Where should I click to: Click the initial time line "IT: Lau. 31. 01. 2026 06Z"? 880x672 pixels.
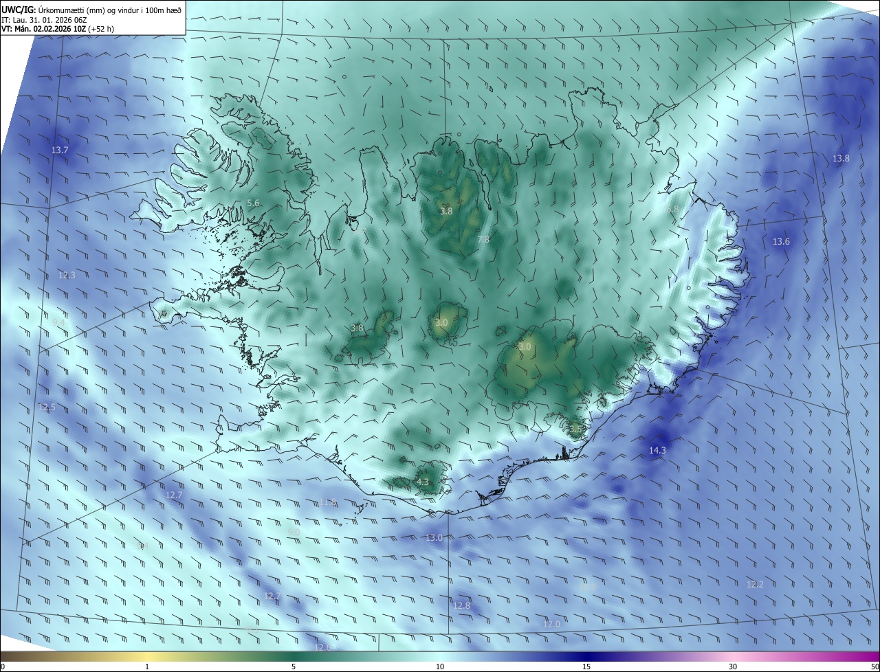(x=43, y=20)
